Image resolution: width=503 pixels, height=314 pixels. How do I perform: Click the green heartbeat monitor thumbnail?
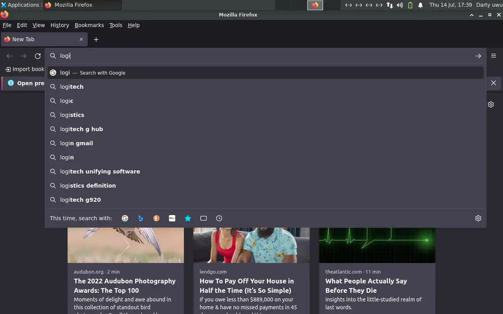377,245
